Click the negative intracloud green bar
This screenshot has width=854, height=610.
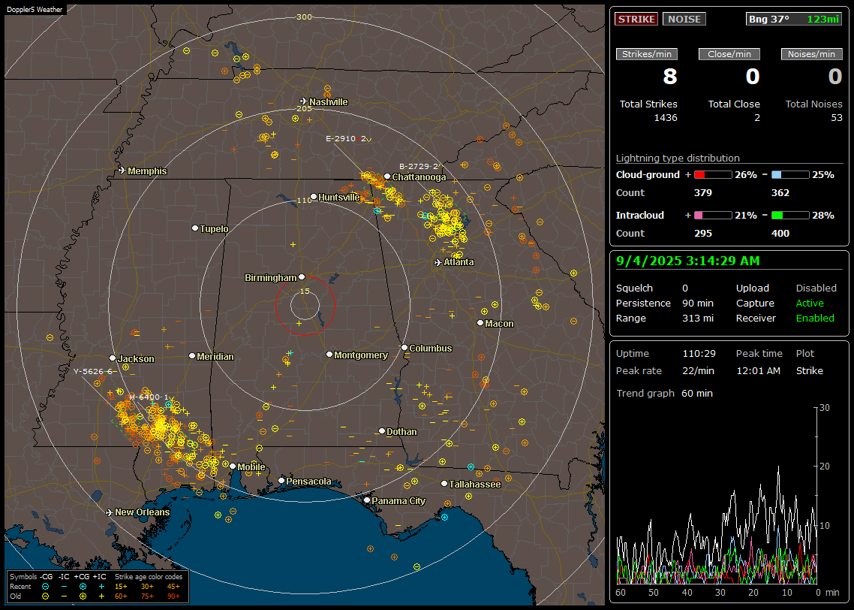pyautogui.click(x=790, y=216)
